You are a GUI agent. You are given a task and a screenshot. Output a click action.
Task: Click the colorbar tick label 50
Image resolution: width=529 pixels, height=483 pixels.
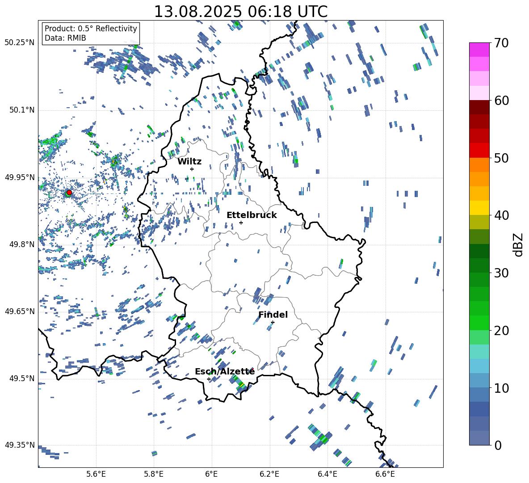[501, 158]
